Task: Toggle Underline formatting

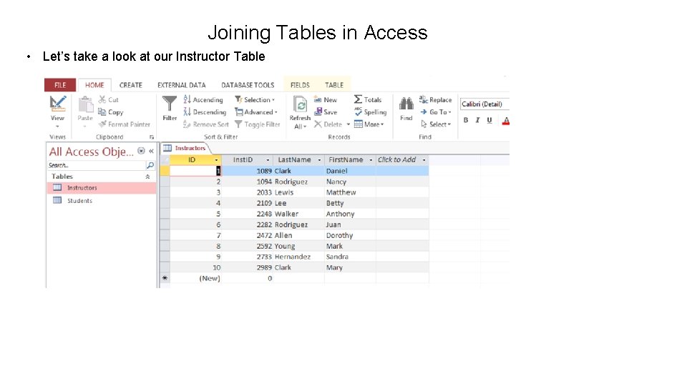Action: pyautogui.click(x=489, y=120)
